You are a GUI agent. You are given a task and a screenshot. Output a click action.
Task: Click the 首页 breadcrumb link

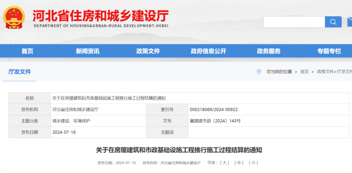click(304, 72)
